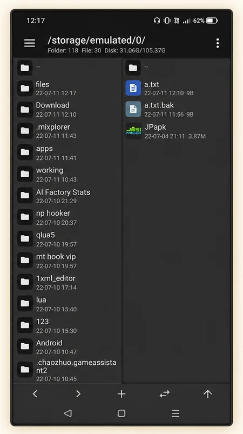
Task: Click the folder icon beside np hooker
Action: [25, 217]
